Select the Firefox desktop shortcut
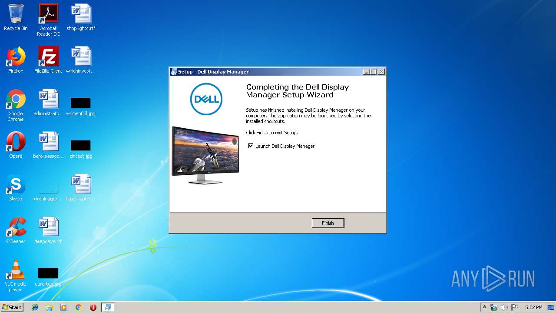Image resolution: width=556 pixels, height=313 pixels. [16, 60]
